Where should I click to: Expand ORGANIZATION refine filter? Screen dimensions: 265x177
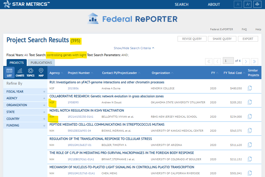[25, 105]
